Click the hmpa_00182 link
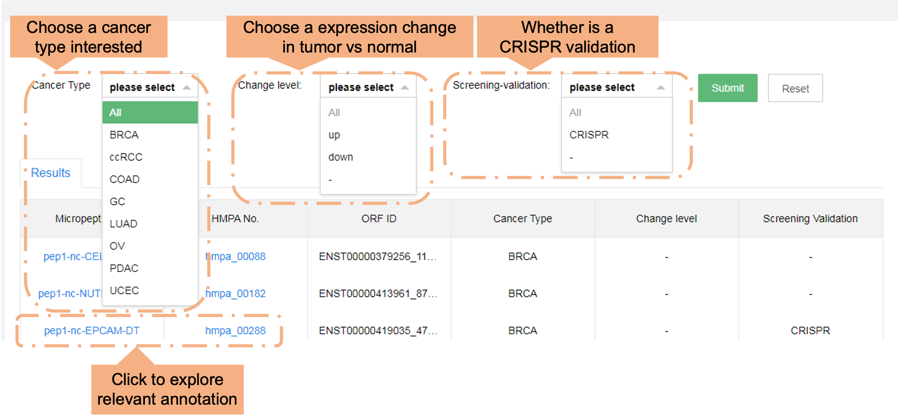Image resolution: width=899 pixels, height=418 pixels. [x=235, y=294]
